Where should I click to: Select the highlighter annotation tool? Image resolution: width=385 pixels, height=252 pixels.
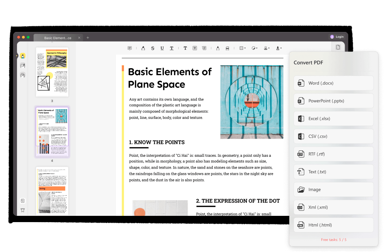(x=143, y=48)
